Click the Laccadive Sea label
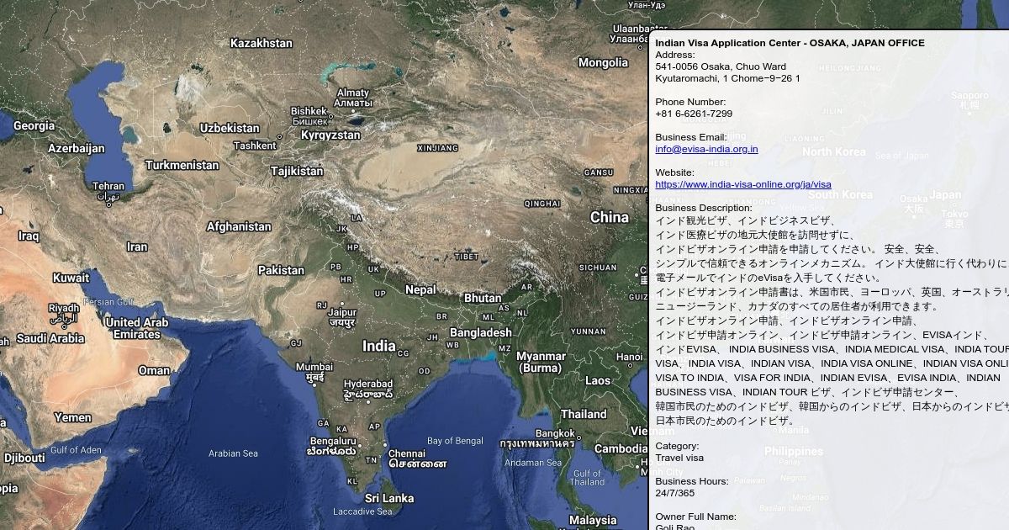Viewport: 1009px width, 530px height. point(362,511)
